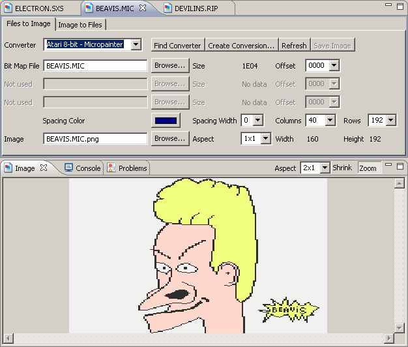This screenshot has height=347, width=408.
Task: Click the Problems view icon
Action: pyautogui.click(x=111, y=168)
